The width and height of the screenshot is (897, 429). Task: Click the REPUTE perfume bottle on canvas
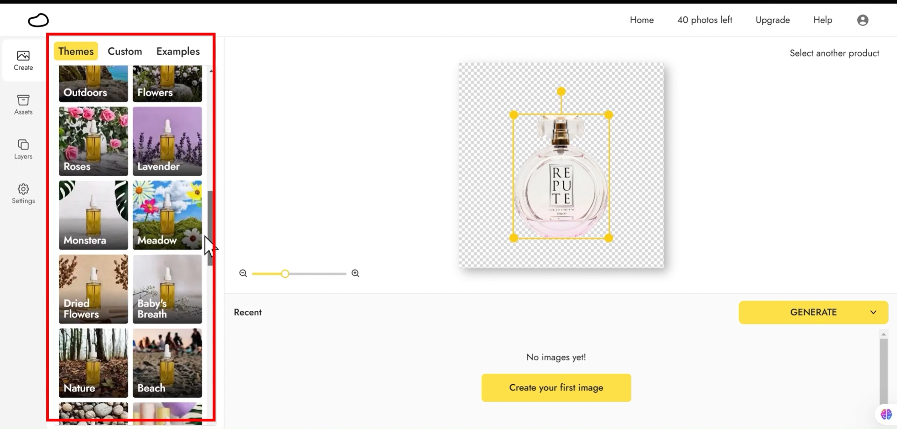(561, 178)
